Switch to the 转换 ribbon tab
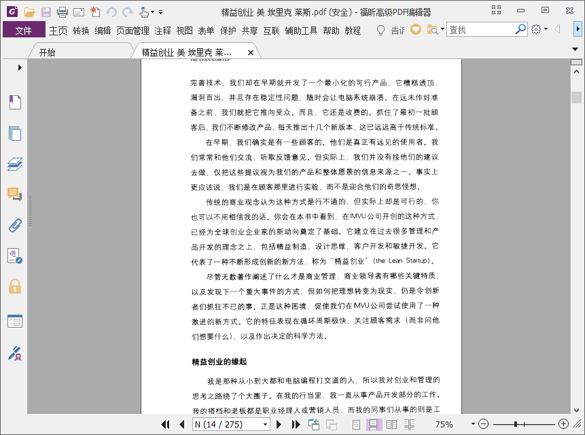 [81, 31]
